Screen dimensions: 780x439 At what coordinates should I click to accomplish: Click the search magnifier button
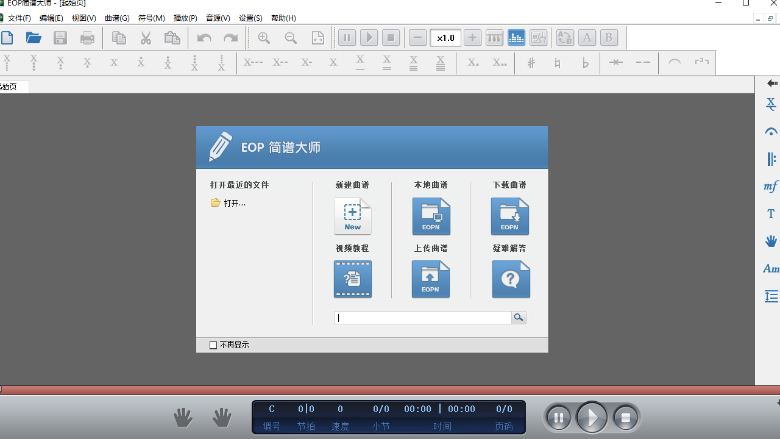point(519,318)
